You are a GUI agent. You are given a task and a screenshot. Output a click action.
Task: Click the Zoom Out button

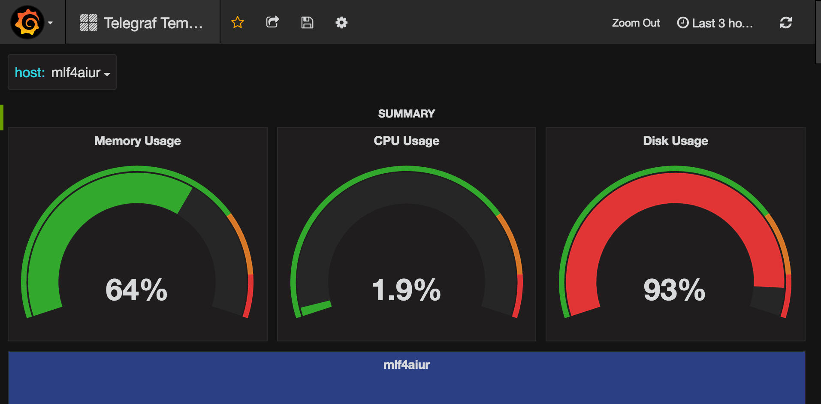(636, 23)
